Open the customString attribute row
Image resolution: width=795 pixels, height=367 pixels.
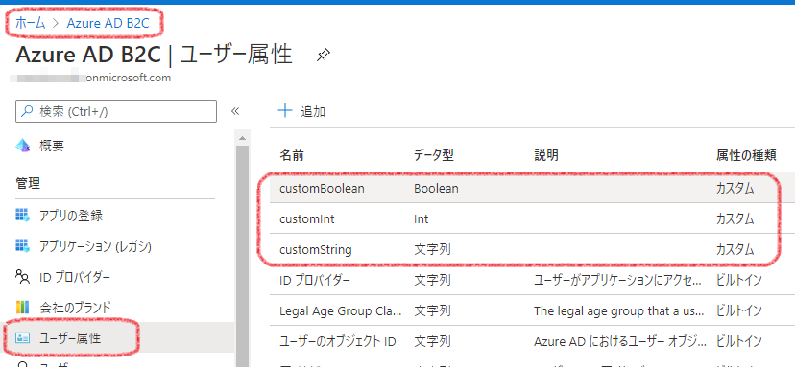pyautogui.click(x=532, y=249)
